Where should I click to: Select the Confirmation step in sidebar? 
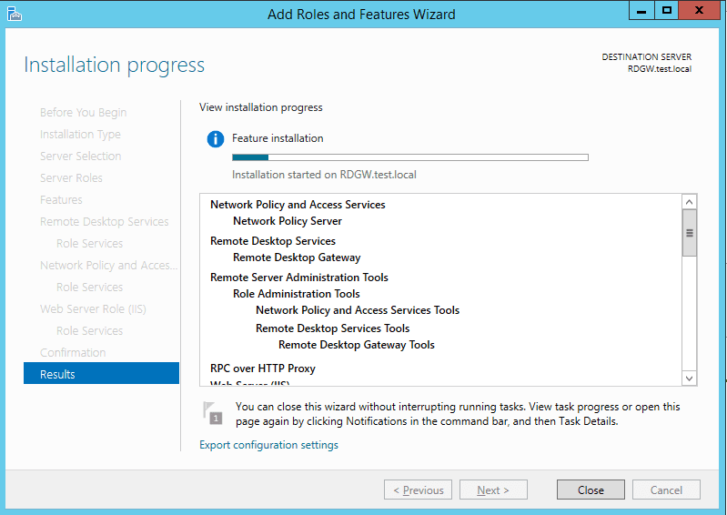tap(73, 353)
